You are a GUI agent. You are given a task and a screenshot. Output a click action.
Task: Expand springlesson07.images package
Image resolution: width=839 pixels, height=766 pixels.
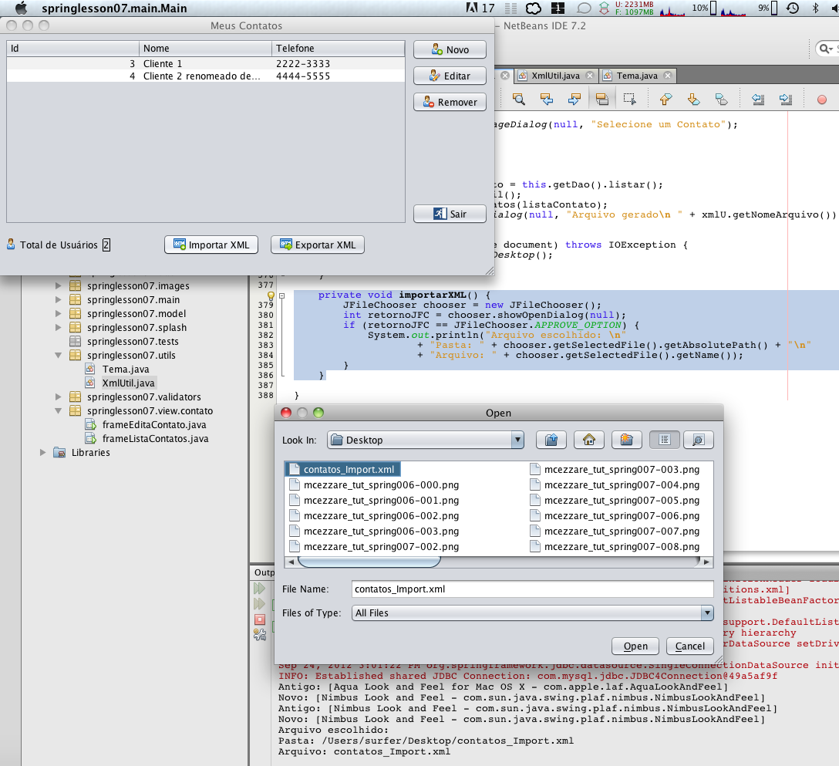pos(58,286)
